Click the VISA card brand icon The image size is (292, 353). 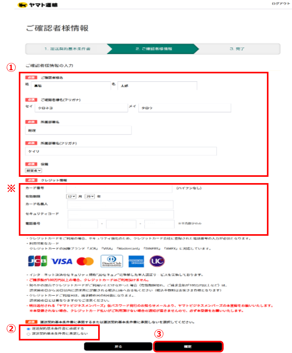pyautogui.click(x=62, y=260)
